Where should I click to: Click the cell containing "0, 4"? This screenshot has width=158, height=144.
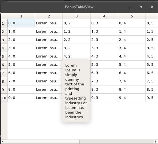point(132,23)
